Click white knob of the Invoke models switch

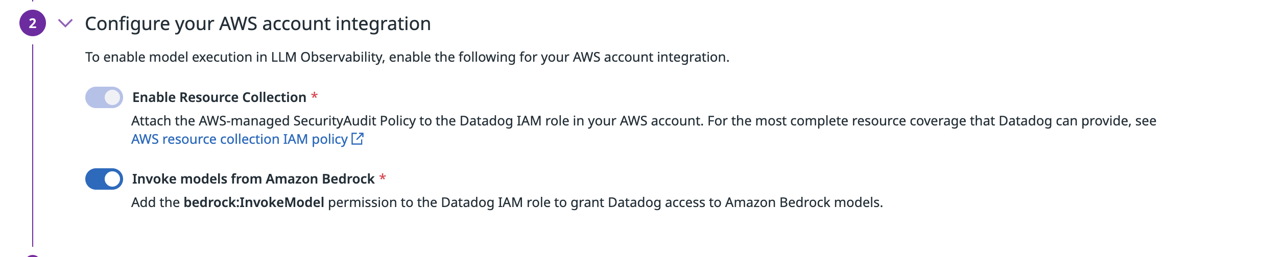click(112, 179)
